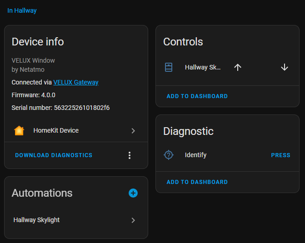Viewport: 305px width, 243px height.
Task: Click the Identify crosshair icon
Action: tap(169, 155)
